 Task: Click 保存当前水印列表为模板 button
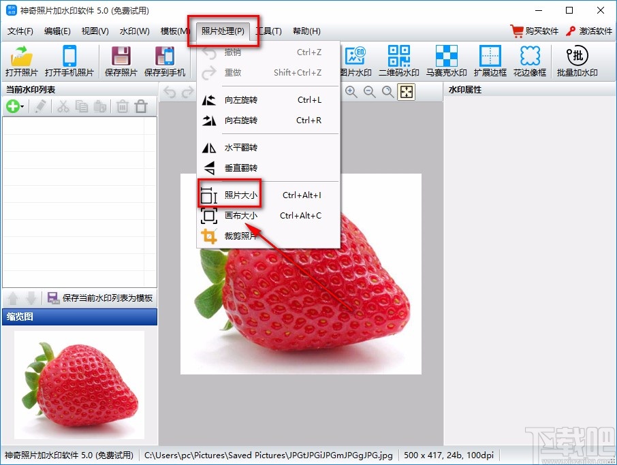[100, 298]
